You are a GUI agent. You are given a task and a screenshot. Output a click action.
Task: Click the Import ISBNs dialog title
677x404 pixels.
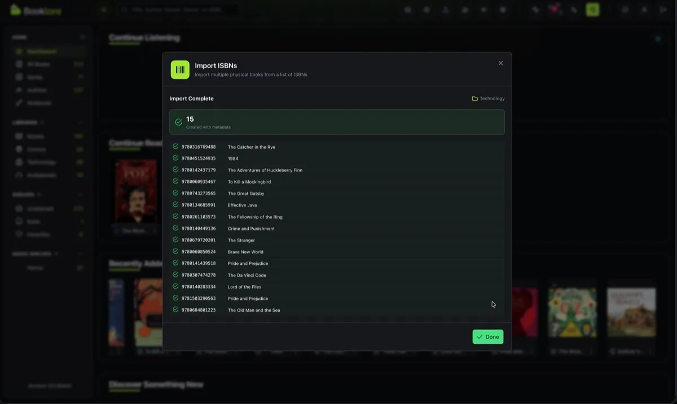click(216, 65)
